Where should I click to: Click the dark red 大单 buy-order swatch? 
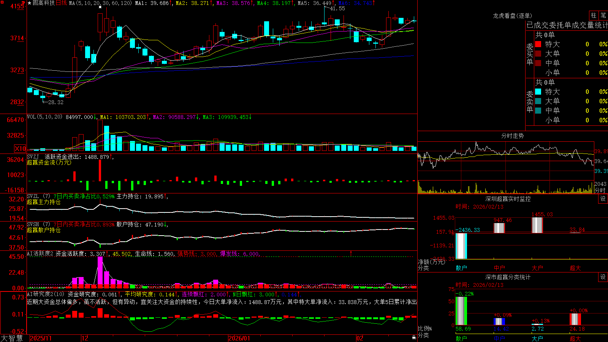coord(538,54)
